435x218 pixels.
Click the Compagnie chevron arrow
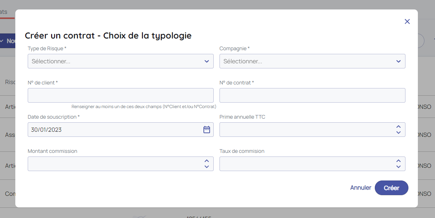(x=399, y=61)
